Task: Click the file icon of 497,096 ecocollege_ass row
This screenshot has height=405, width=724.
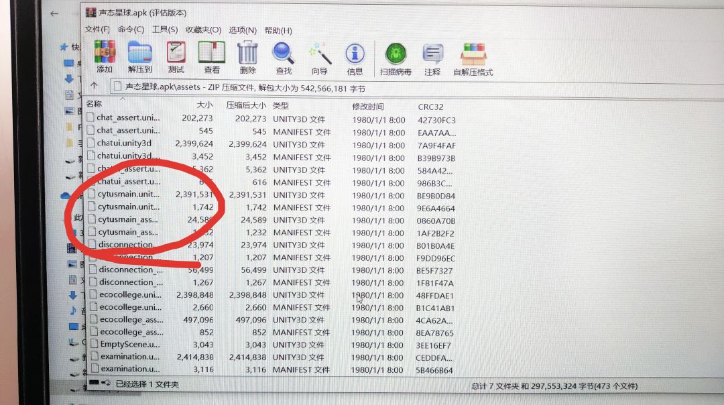Action: click(x=95, y=319)
